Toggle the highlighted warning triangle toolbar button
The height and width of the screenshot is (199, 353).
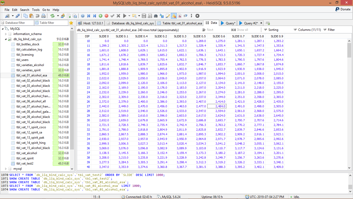174,16
